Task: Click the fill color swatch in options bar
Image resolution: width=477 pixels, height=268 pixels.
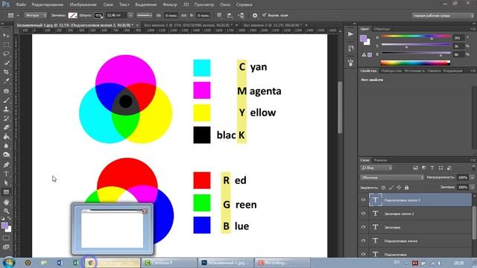Action: (72, 15)
